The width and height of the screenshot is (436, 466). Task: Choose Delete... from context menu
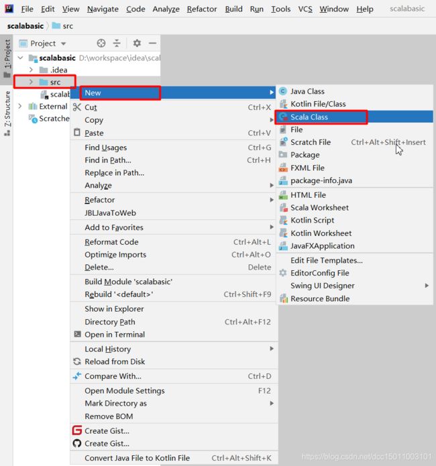click(x=174, y=267)
